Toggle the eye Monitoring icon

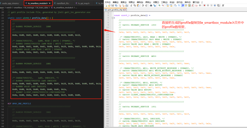(200, 5)
